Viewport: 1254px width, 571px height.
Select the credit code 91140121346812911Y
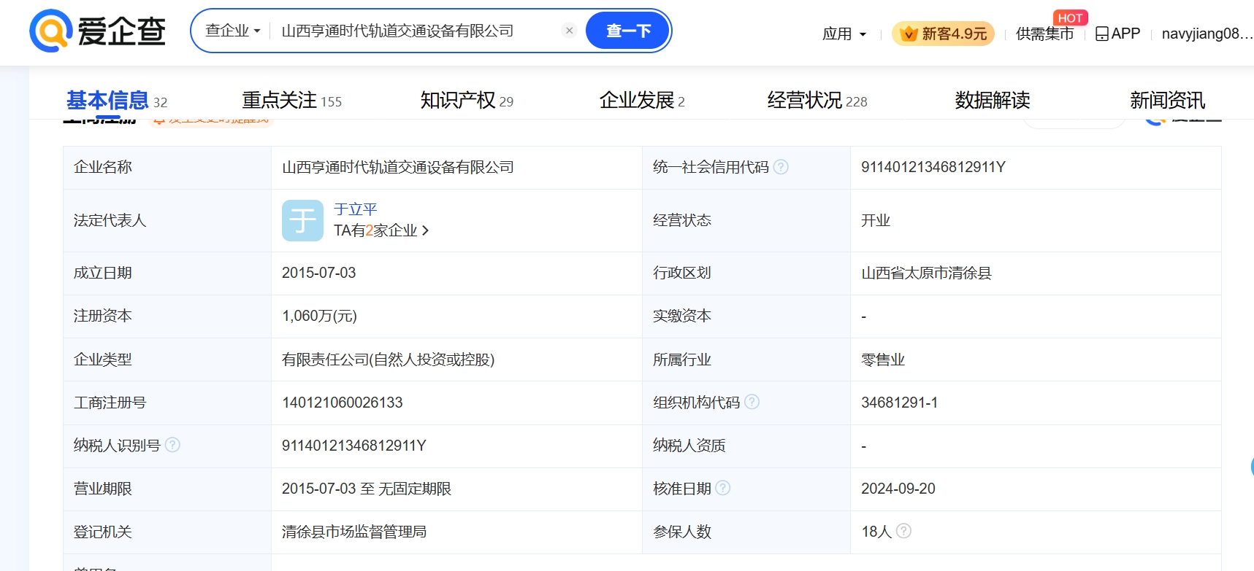tap(933, 167)
